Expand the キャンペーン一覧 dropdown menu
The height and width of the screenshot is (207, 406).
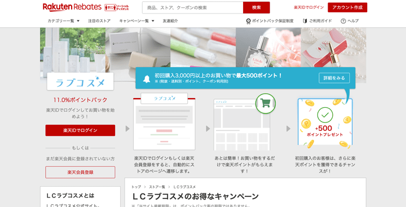[x=136, y=21]
